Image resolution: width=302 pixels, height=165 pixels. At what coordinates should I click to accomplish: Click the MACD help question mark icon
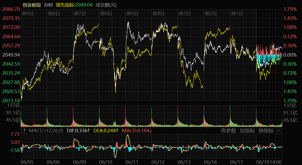point(24,131)
